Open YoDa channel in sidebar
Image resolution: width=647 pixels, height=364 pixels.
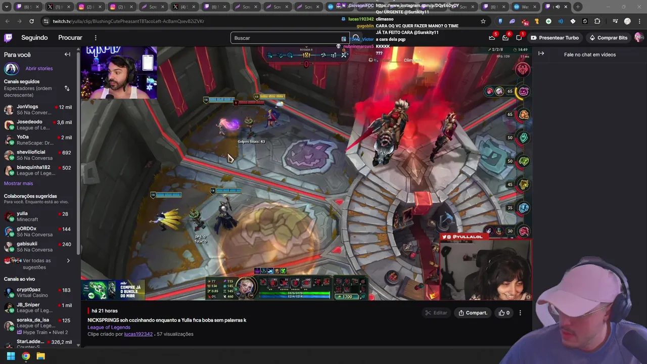click(38, 140)
